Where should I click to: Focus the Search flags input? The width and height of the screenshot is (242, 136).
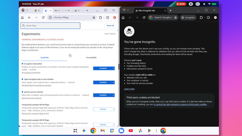click(x=50, y=26)
